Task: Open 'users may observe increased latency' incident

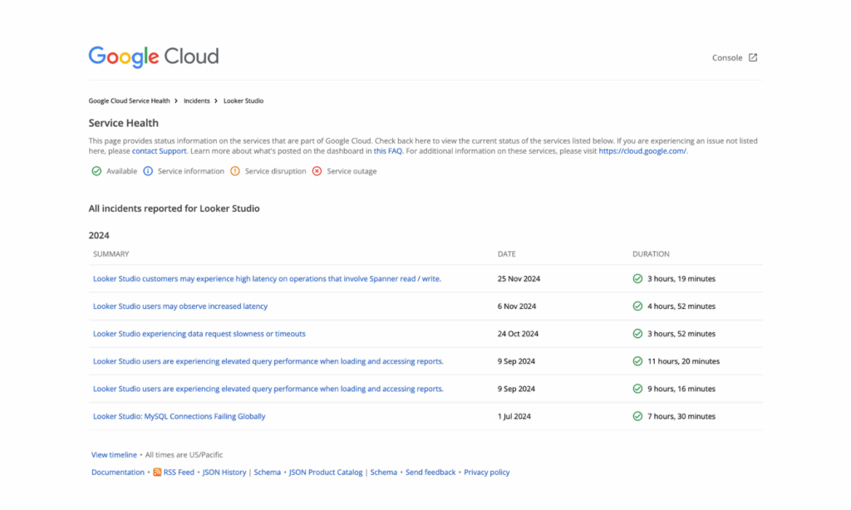Action: (x=180, y=306)
